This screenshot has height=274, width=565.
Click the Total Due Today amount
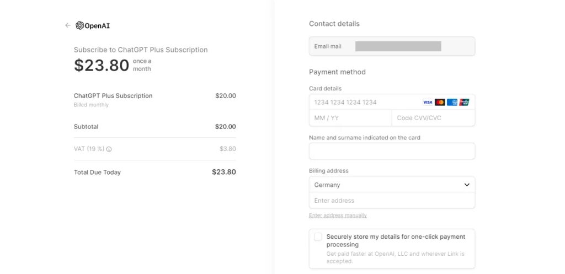(224, 172)
